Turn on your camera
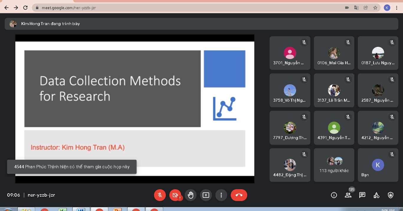403x211 pixels. point(175,195)
